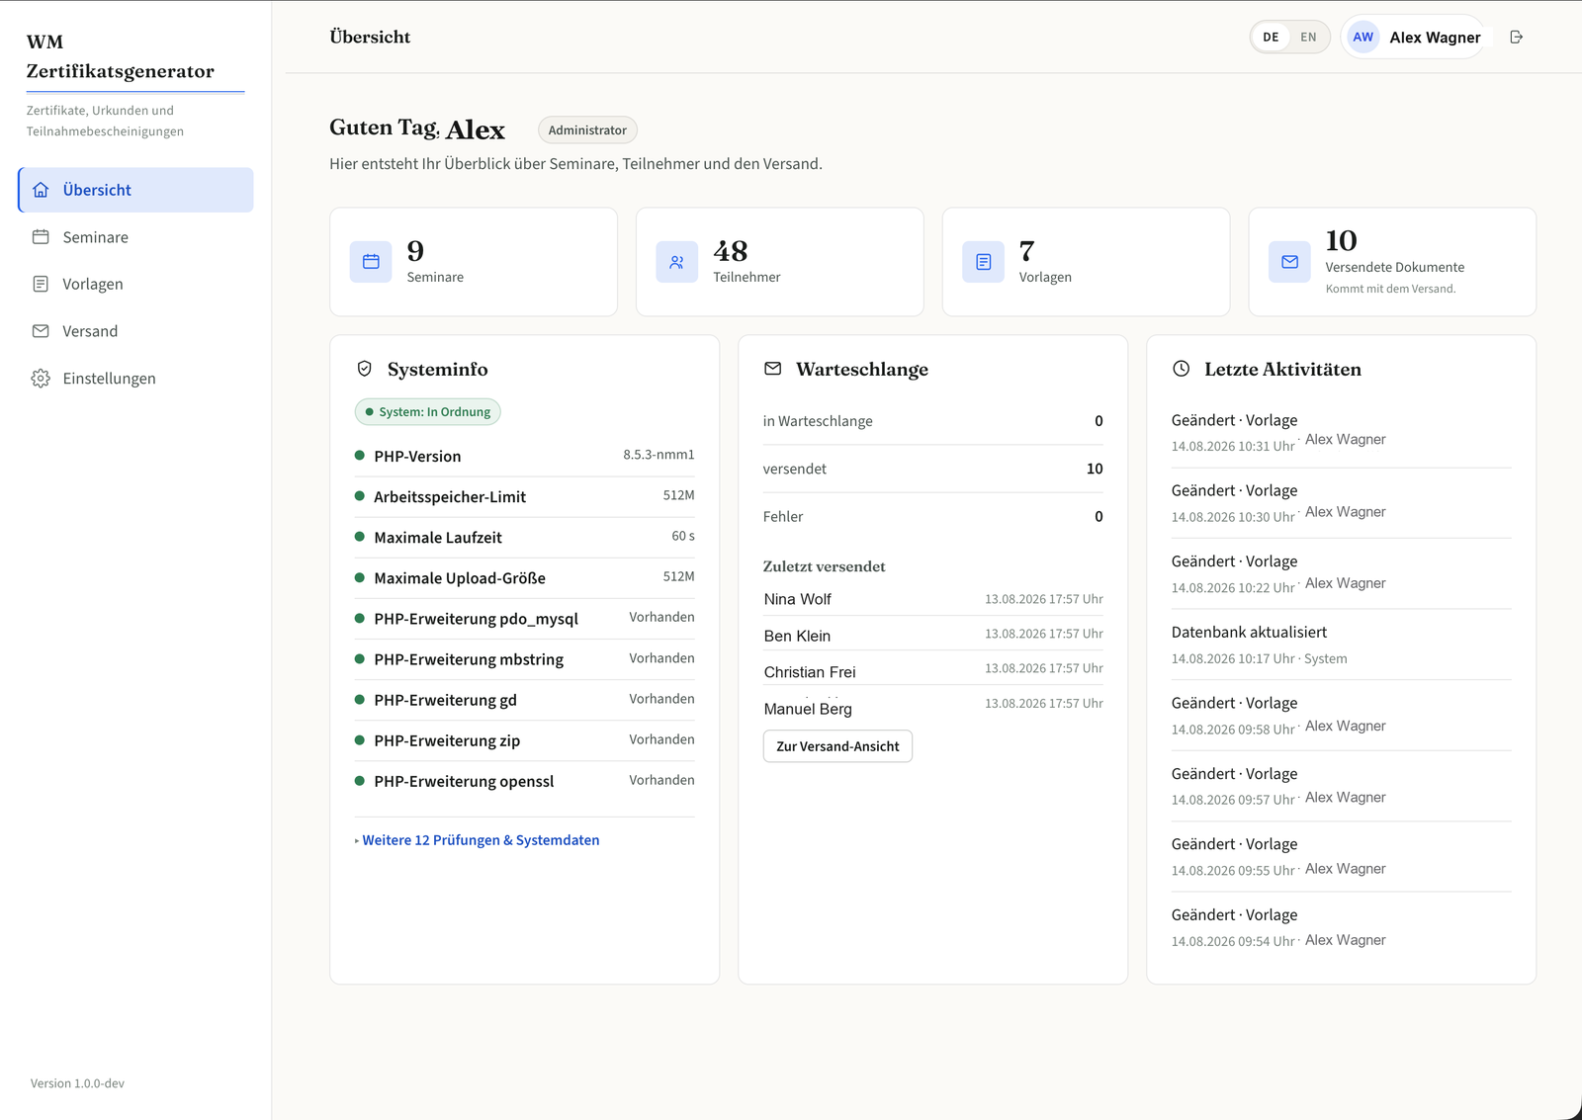Click the 60 s Maximale Laufzeit value
This screenshot has height=1120, width=1582.
(683, 536)
